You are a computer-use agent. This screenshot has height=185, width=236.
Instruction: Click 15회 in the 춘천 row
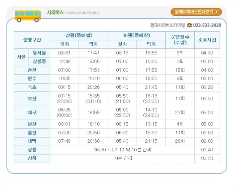180,70
